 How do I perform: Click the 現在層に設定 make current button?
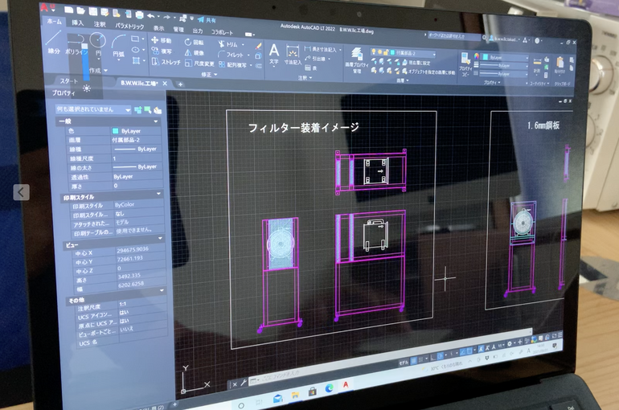416,63
